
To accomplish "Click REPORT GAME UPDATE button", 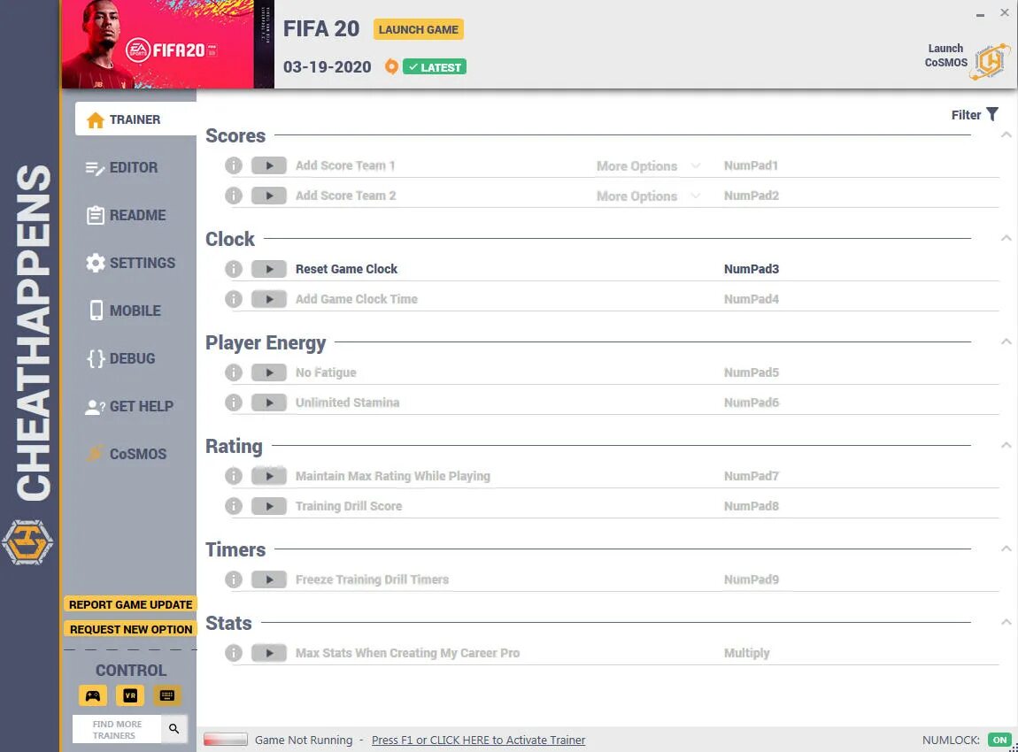I will point(130,604).
